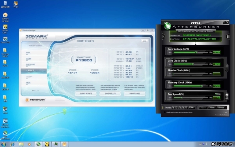The width and height of the screenshot is (235, 147).
Task: Toggle the Link clocks hexagon button
Action: (227, 68)
